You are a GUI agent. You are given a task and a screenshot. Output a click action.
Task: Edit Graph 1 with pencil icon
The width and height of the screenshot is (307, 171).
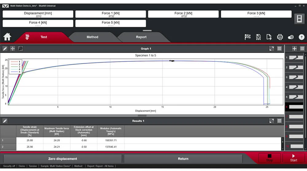click(5, 49)
